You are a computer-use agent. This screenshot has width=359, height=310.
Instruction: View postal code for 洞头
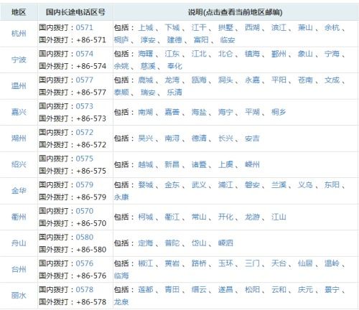tap(225, 80)
